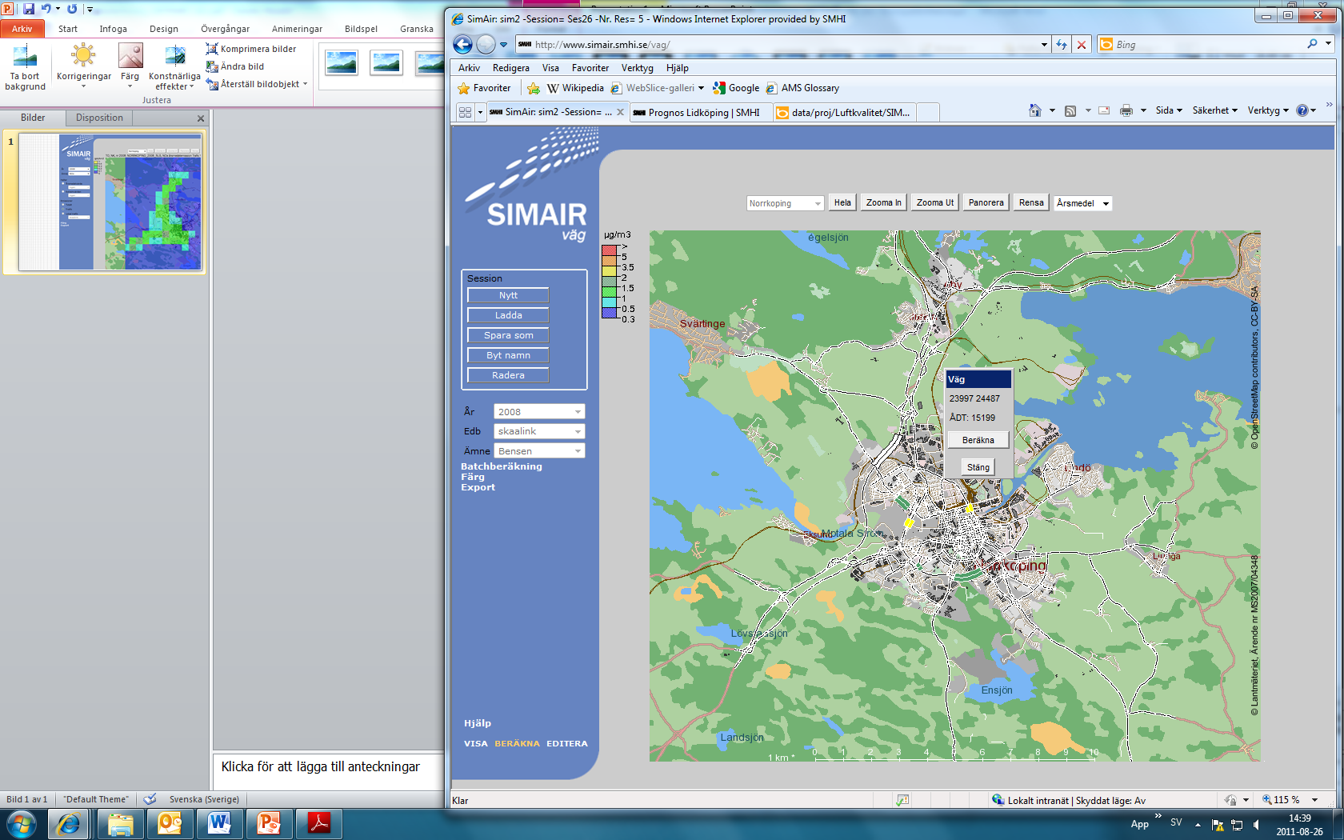
Task: Open Arkiv tab in PowerPoint
Action: pyautogui.click(x=22, y=29)
